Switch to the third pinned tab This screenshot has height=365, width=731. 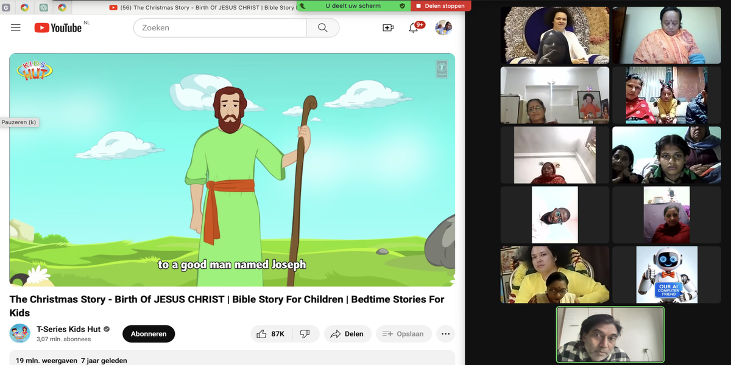point(43,7)
